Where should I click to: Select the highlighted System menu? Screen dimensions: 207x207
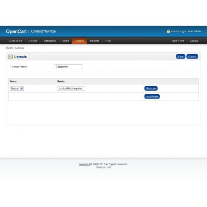click(79, 41)
